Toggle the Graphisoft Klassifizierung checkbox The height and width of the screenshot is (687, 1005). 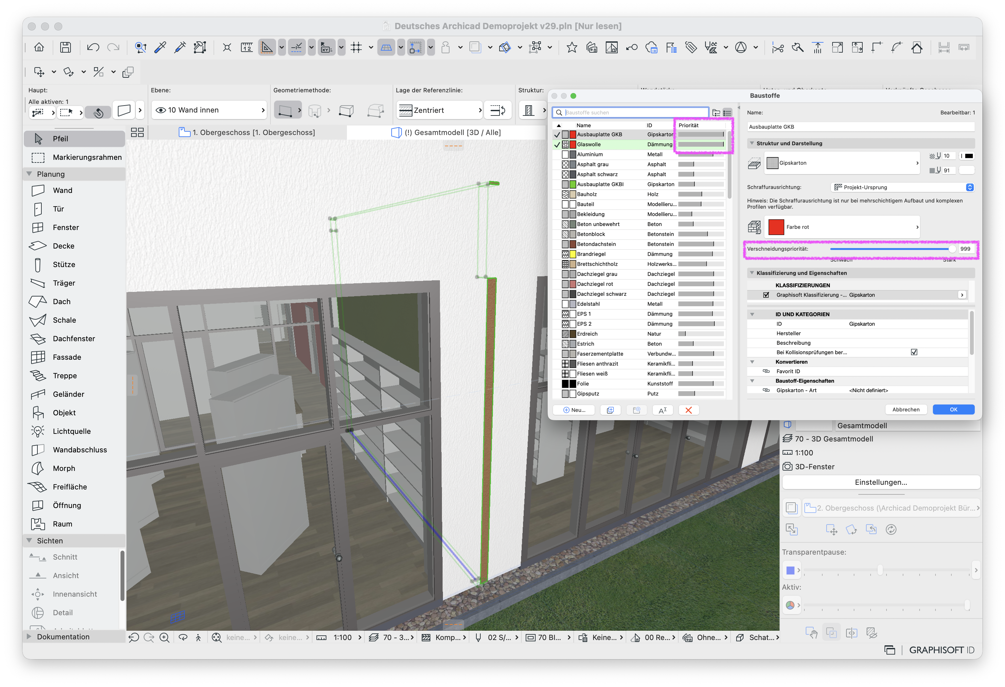click(x=766, y=295)
